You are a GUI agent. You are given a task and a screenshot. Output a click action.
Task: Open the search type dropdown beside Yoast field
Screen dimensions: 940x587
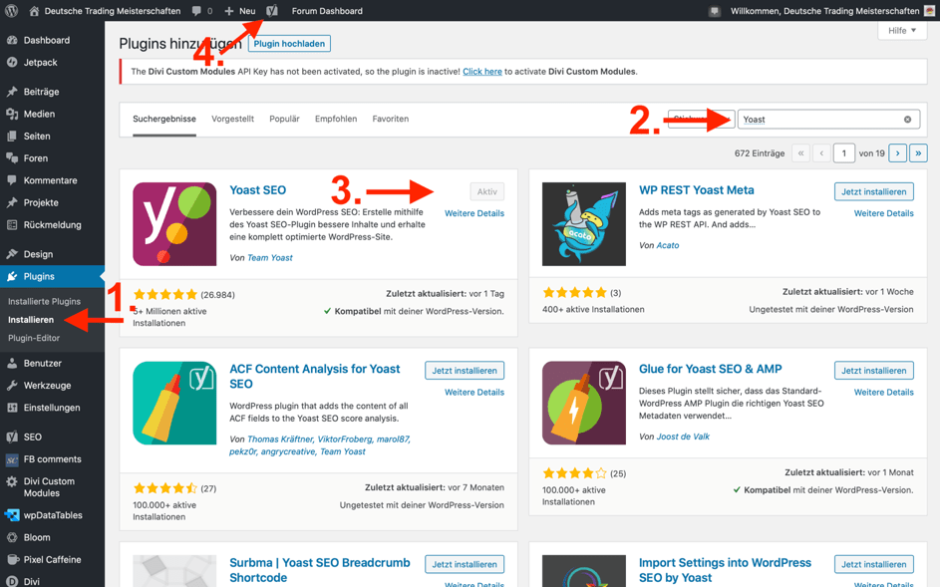702,120
